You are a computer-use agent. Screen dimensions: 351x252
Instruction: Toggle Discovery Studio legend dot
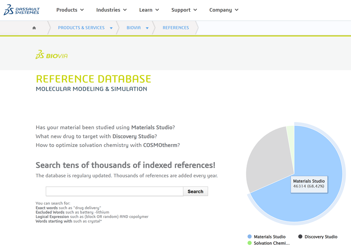tap(300, 237)
